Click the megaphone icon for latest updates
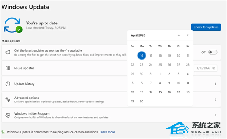 pos(8,52)
